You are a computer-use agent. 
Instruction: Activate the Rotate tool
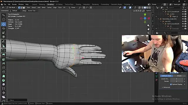(x=4, y=28)
